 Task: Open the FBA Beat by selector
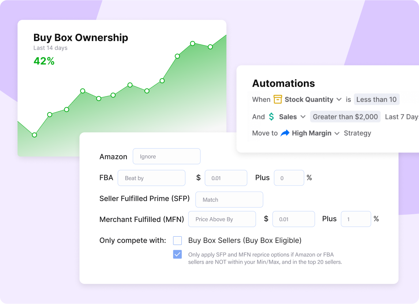click(x=151, y=178)
